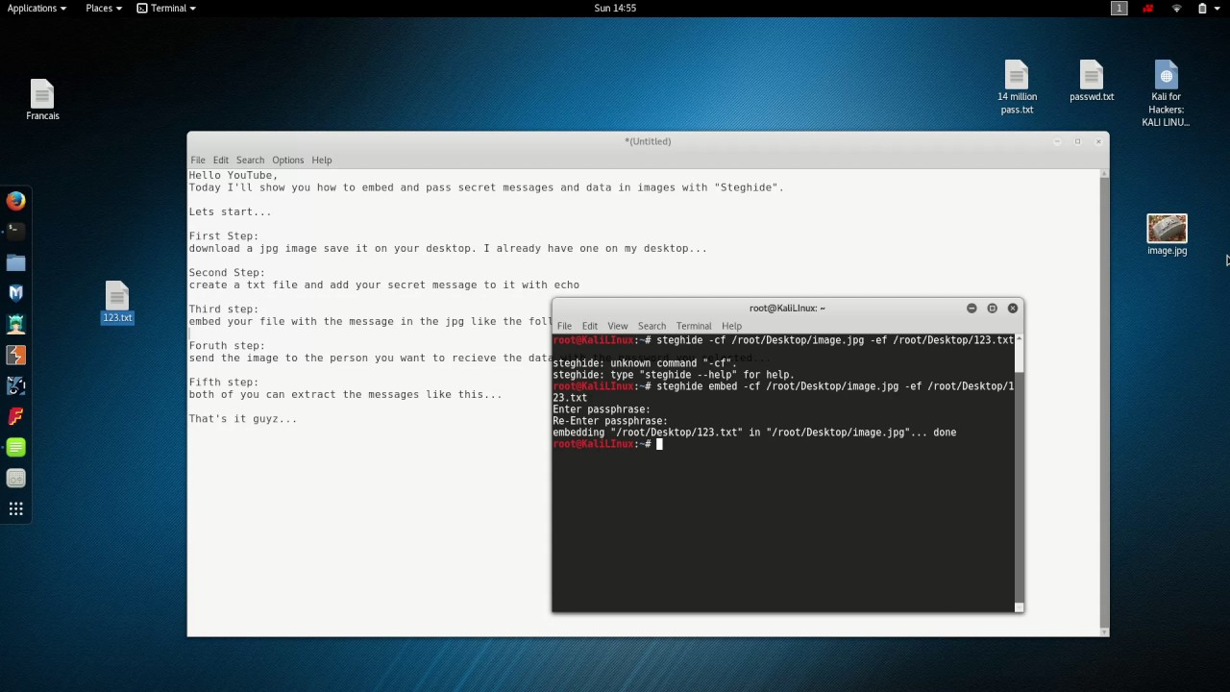Show all applications grid
This screenshot has height=692, width=1230.
click(15, 508)
